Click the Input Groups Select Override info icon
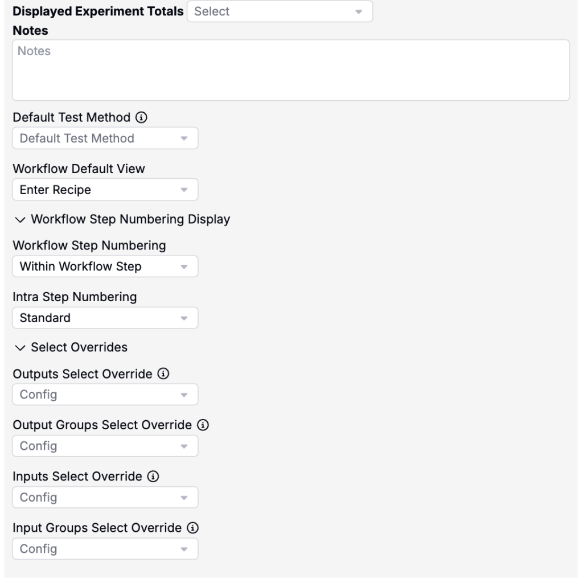Screen dimensions: 583x583 pyautogui.click(x=192, y=528)
